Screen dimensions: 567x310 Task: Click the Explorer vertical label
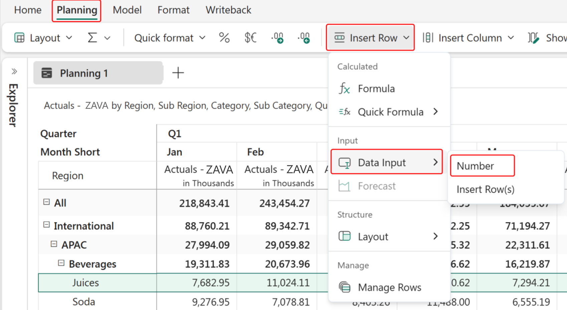click(x=13, y=105)
